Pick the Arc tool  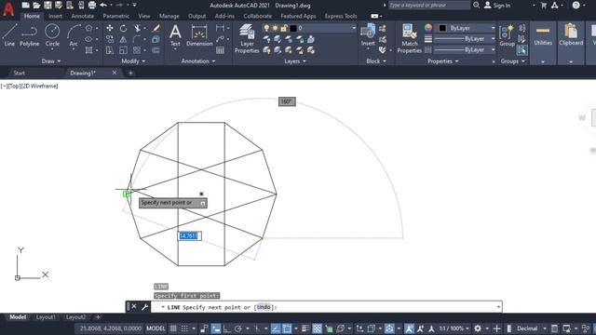[x=74, y=35]
